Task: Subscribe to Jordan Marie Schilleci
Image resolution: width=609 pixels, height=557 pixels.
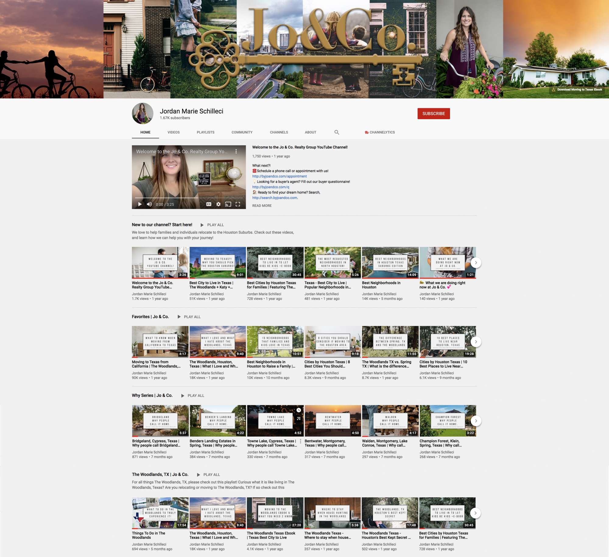Action: [434, 113]
